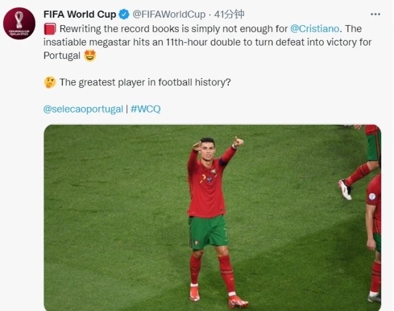Click the @FIFAWorldCup handle
The height and width of the screenshot is (311, 394).
pos(169,14)
